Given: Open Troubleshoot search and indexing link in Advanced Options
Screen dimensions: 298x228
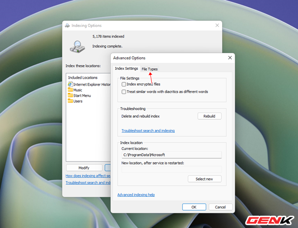Looking at the screenshot, I should pos(148,131).
